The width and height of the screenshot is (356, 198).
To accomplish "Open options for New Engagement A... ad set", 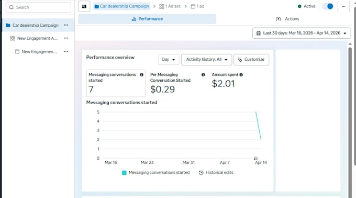I will tap(66, 38).
